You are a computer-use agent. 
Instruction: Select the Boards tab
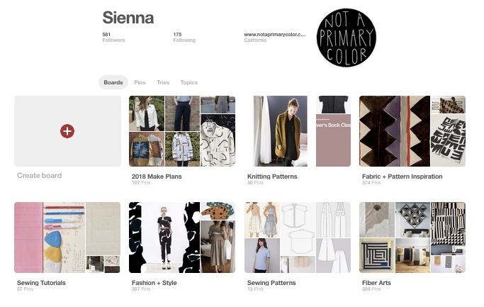tap(113, 82)
